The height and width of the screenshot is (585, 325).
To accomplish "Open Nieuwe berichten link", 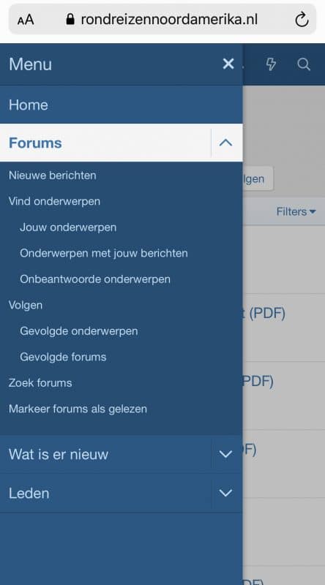I will point(52,175).
